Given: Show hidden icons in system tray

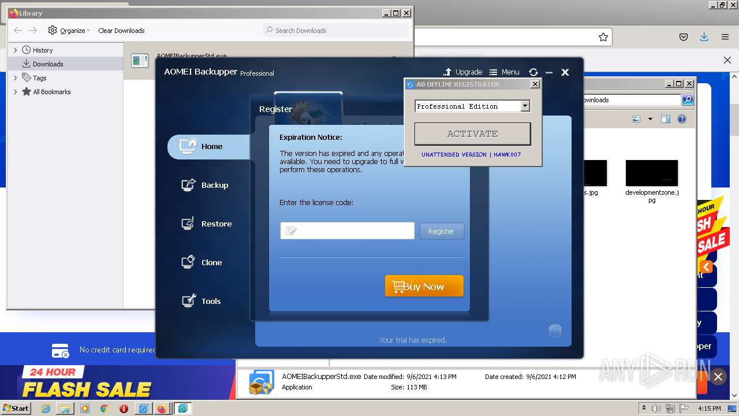Looking at the screenshot, I should point(644,408).
